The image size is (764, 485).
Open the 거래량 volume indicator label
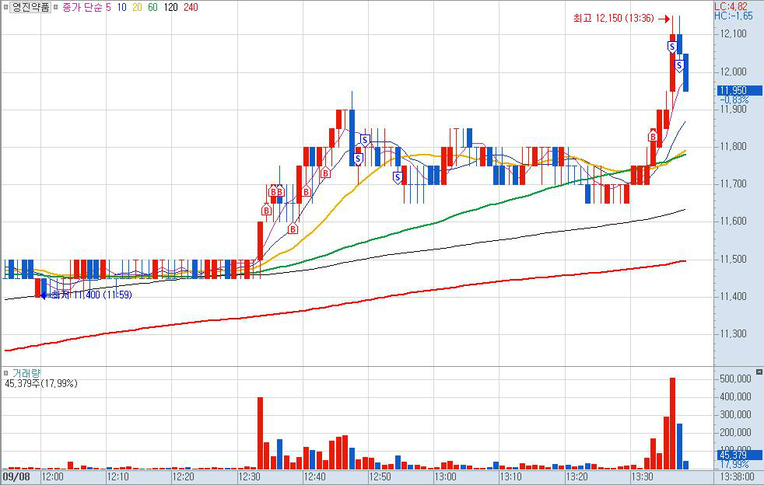[x=25, y=373]
